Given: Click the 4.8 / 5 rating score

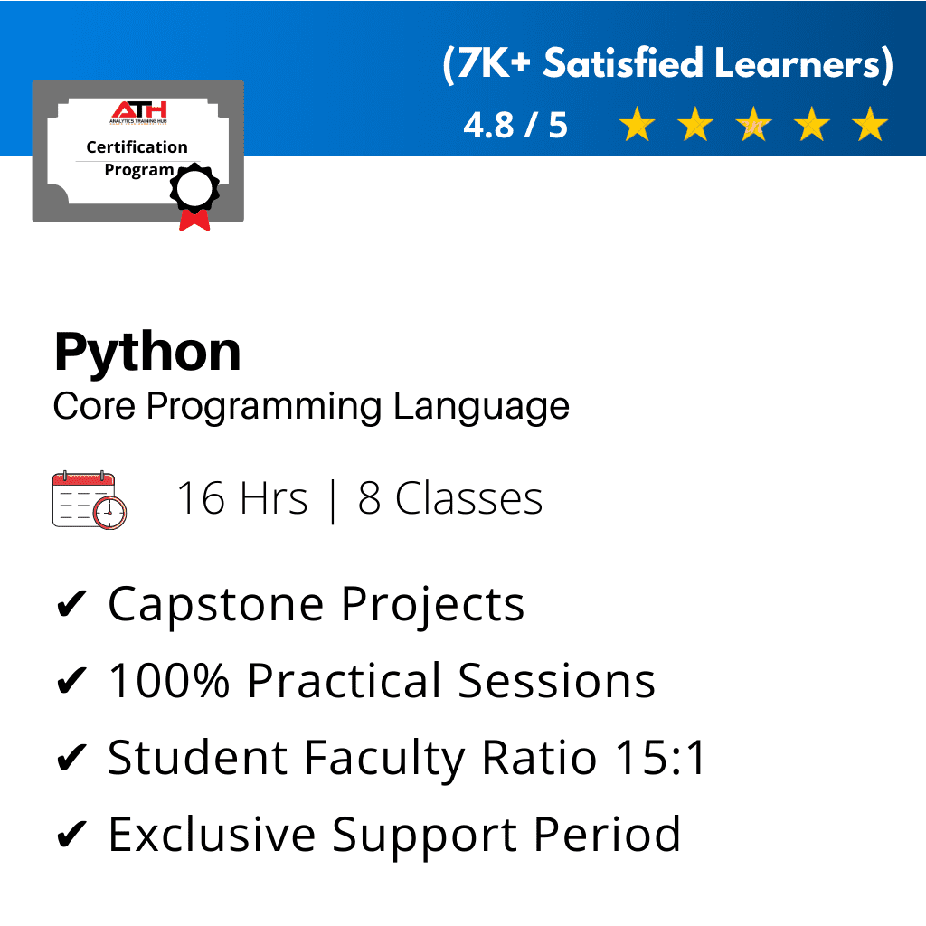Looking at the screenshot, I should 515,125.
